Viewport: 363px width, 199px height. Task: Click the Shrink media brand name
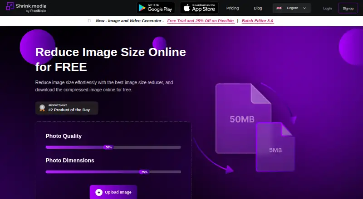coord(31,6)
